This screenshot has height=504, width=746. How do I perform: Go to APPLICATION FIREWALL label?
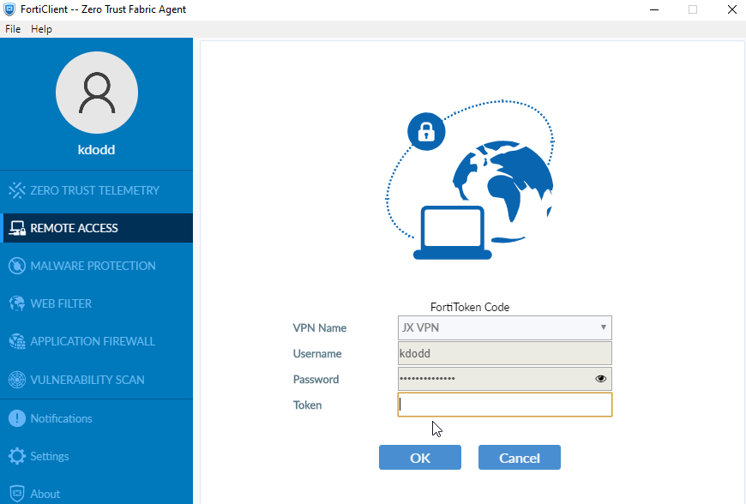(93, 341)
